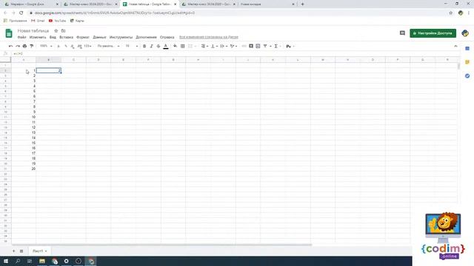474x266 pixels.
Task: Open the Вид menu
Action: [x=53, y=37]
